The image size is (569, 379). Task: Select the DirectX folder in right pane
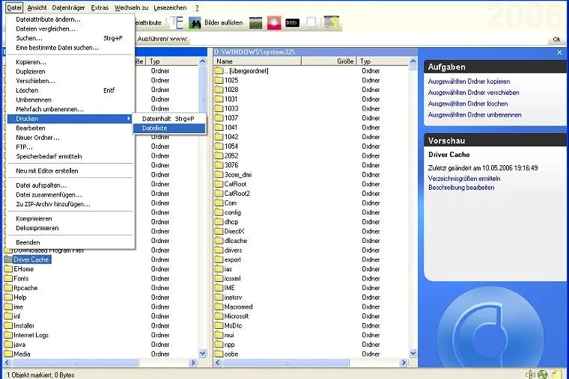(x=234, y=231)
